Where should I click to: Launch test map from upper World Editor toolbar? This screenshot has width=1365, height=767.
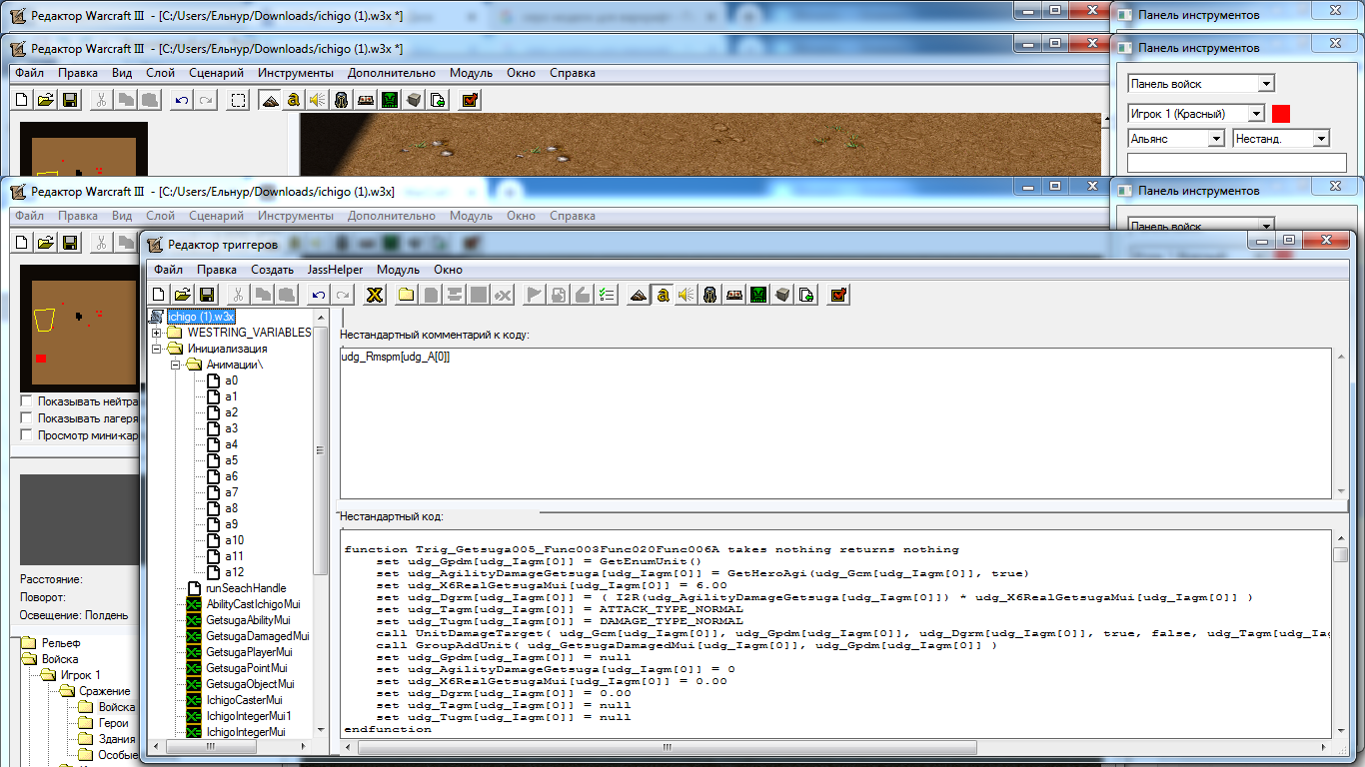(470, 100)
